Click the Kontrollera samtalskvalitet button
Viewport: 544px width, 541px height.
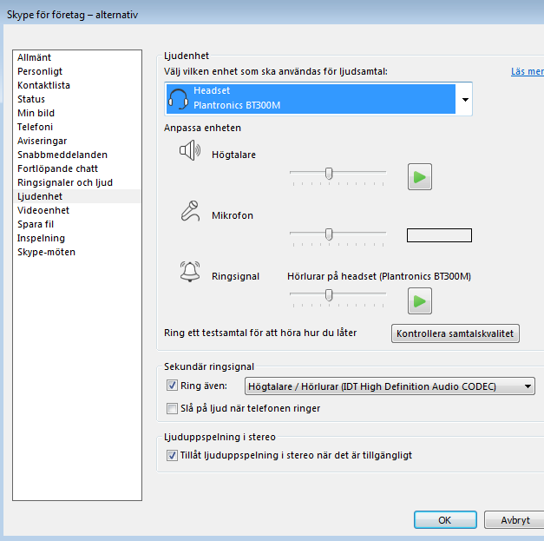click(x=456, y=333)
